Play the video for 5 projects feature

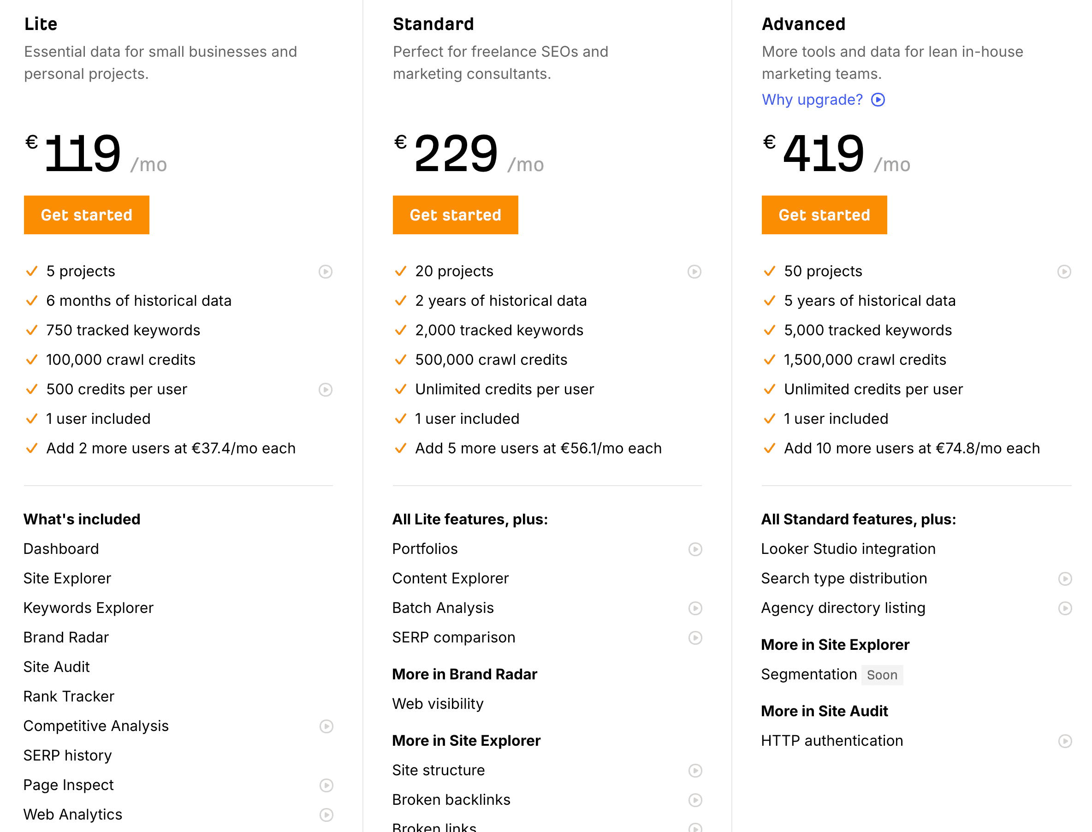click(326, 271)
